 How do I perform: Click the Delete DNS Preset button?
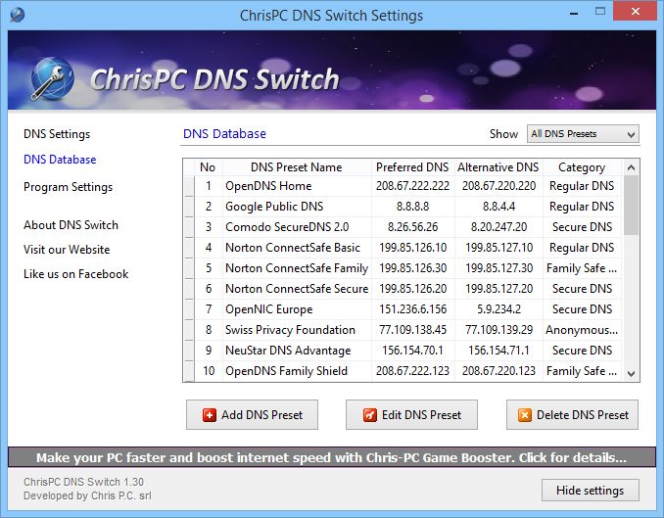pyautogui.click(x=572, y=414)
